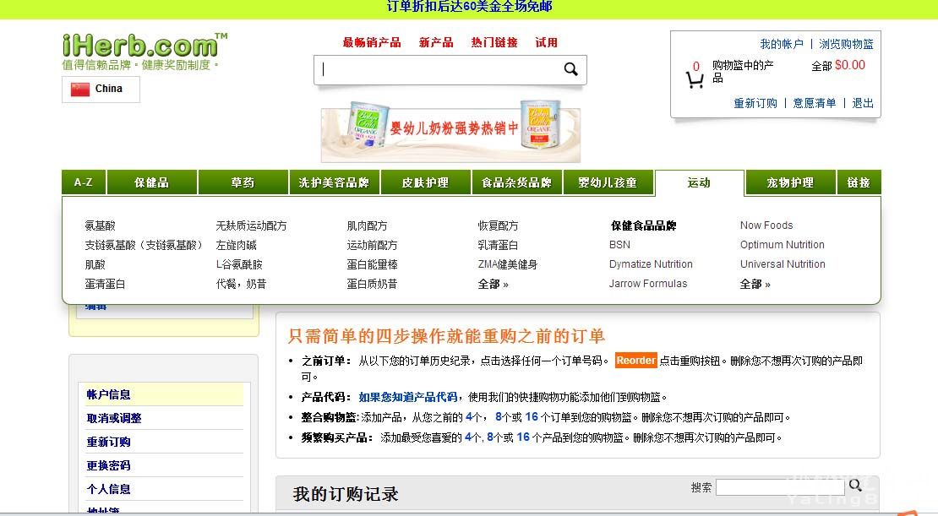Select the 运动 navigation tab
Screen dimensions: 938x516
click(x=700, y=183)
